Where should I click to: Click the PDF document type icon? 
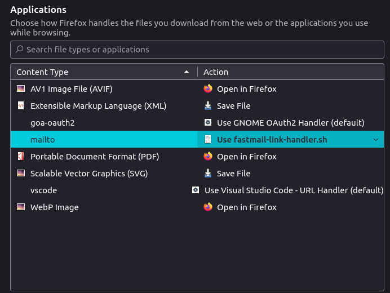tap(21, 156)
